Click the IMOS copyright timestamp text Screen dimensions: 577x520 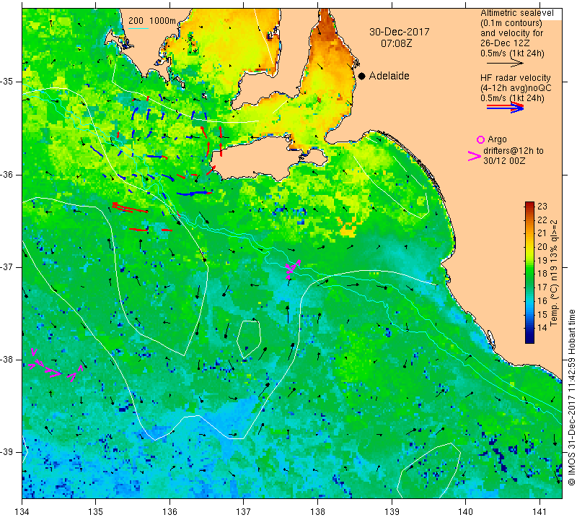[571, 397]
